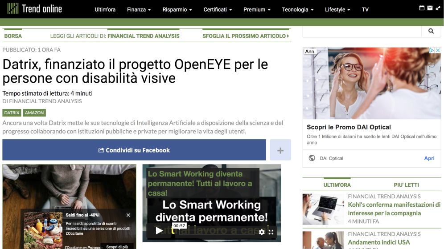Expand the Risparmio menu
The width and height of the screenshot is (444, 249).
(x=177, y=10)
